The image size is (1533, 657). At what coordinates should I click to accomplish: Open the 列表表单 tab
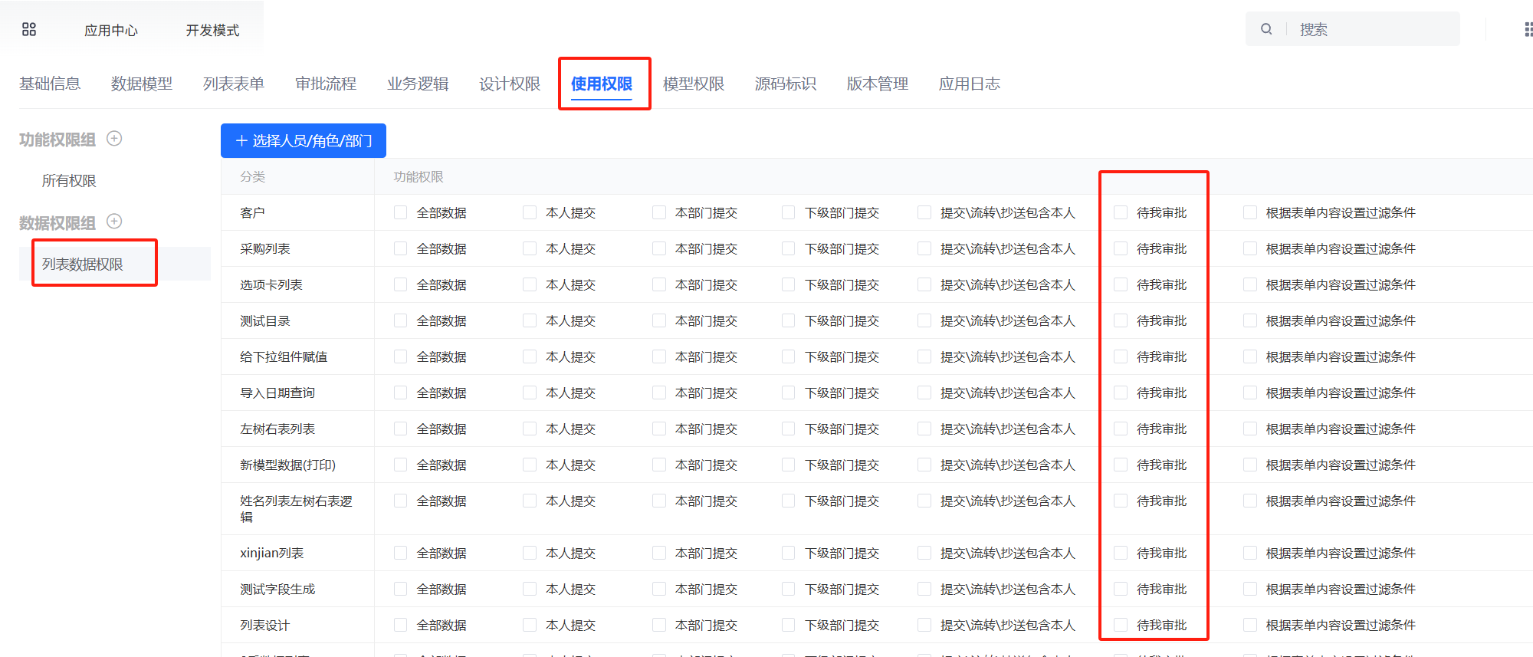click(234, 84)
